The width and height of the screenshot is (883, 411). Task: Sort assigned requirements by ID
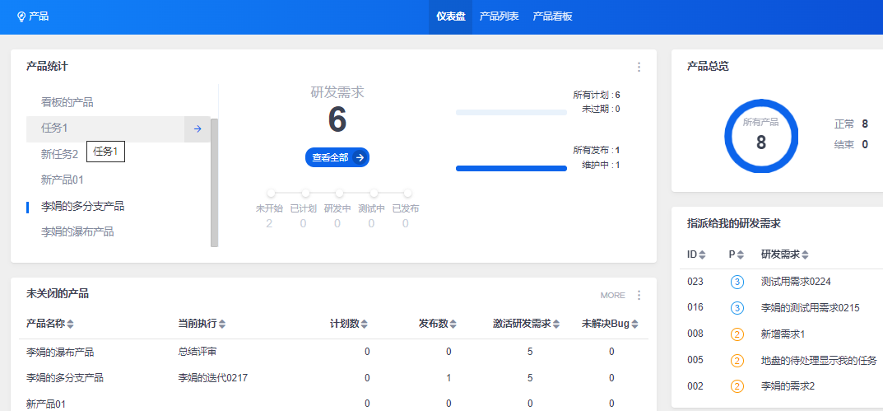pyautogui.click(x=702, y=255)
